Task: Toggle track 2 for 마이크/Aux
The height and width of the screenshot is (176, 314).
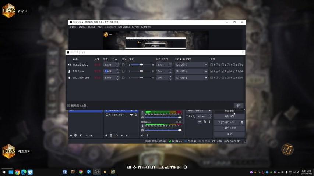Action: (x=217, y=71)
